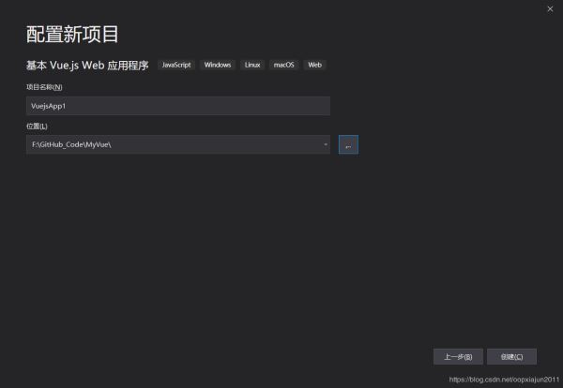Viewport: 563px width, 388px height.
Task: Click the Windows platform tag
Action: tap(218, 65)
